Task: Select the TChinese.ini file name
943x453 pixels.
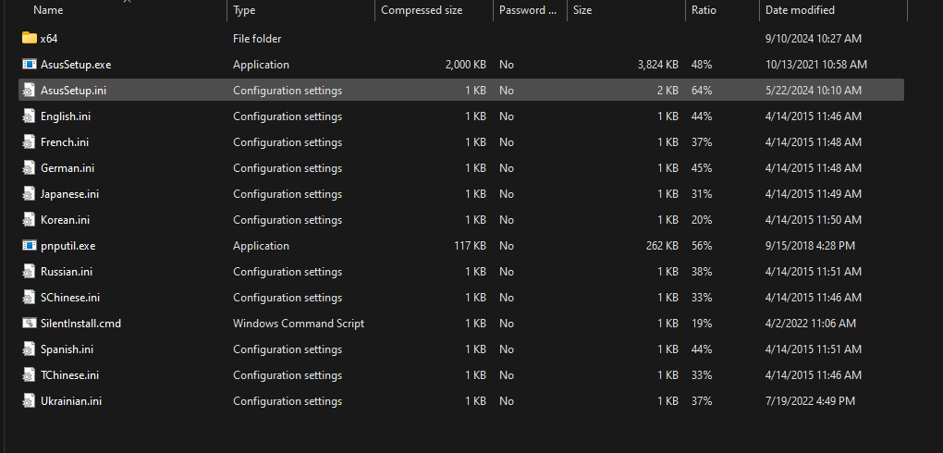Action: click(69, 374)
